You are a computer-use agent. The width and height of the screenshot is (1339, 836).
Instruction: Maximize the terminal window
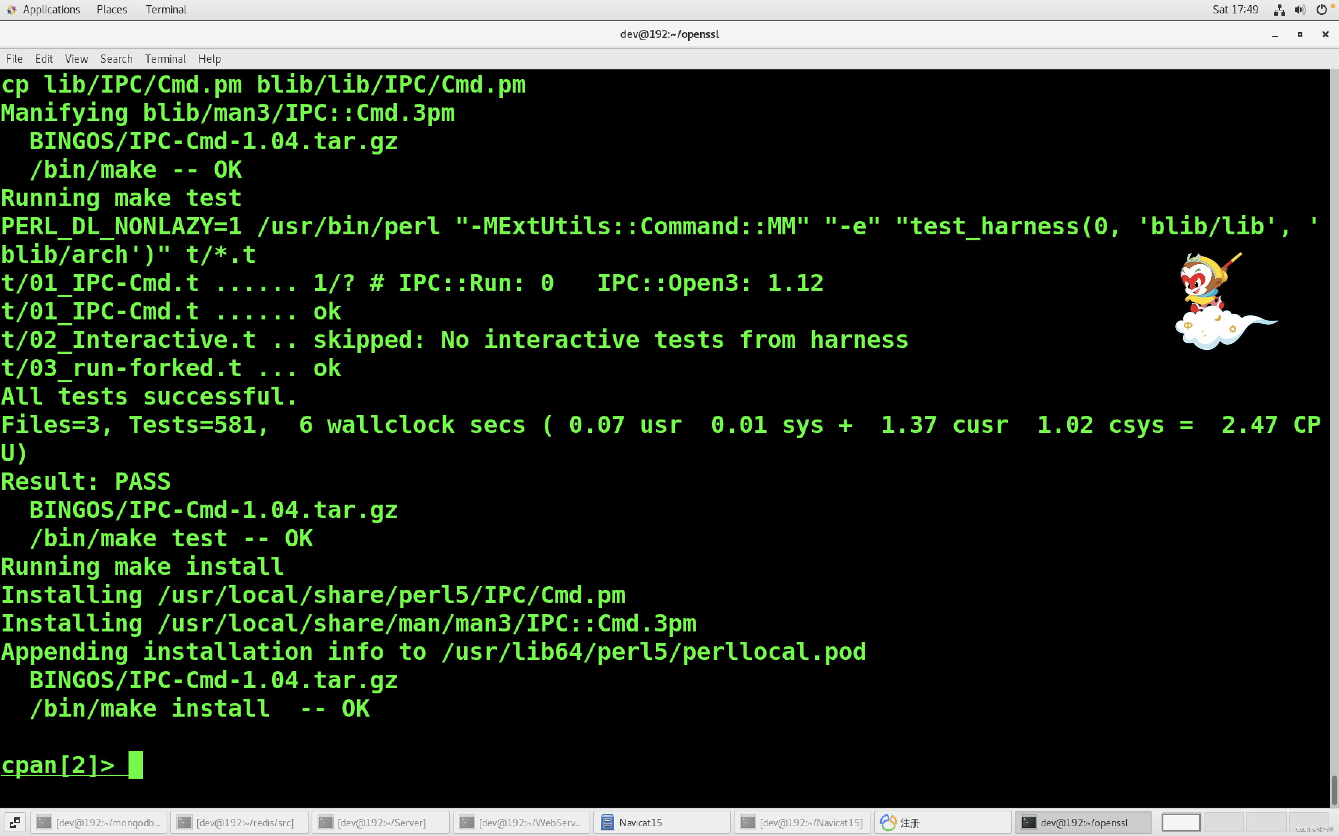coord(1300,34)
